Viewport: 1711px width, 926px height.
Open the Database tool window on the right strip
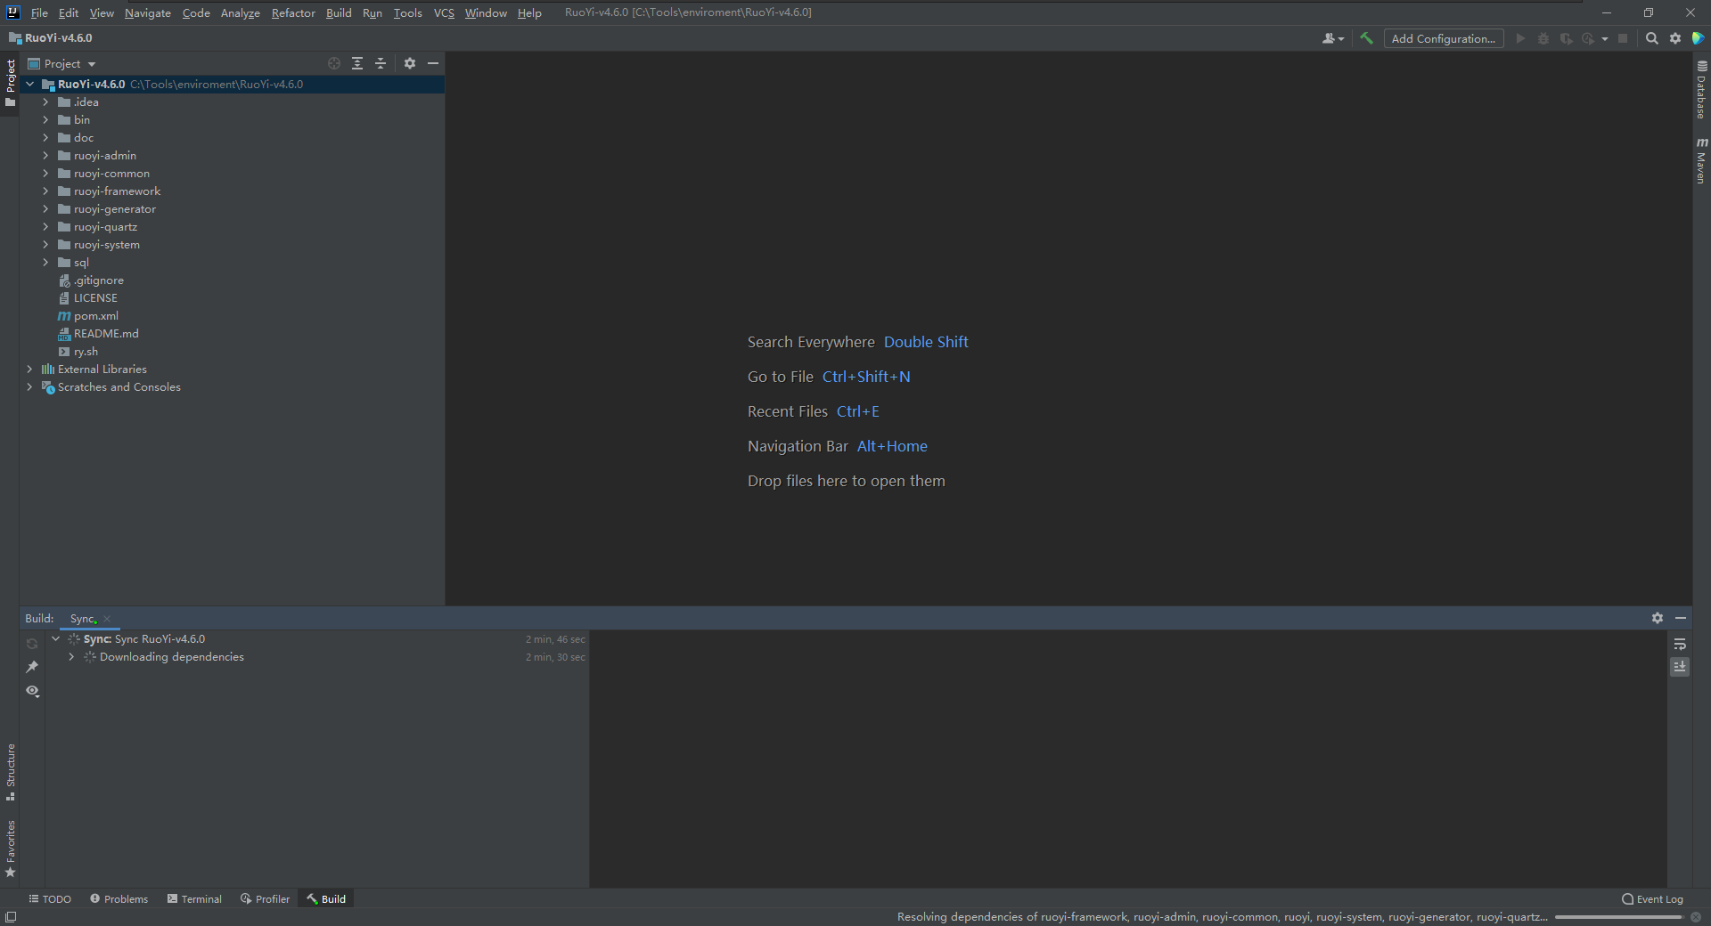pos(1701,90)
